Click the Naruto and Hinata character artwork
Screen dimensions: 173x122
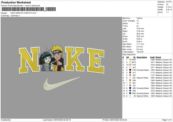point(52,58)
